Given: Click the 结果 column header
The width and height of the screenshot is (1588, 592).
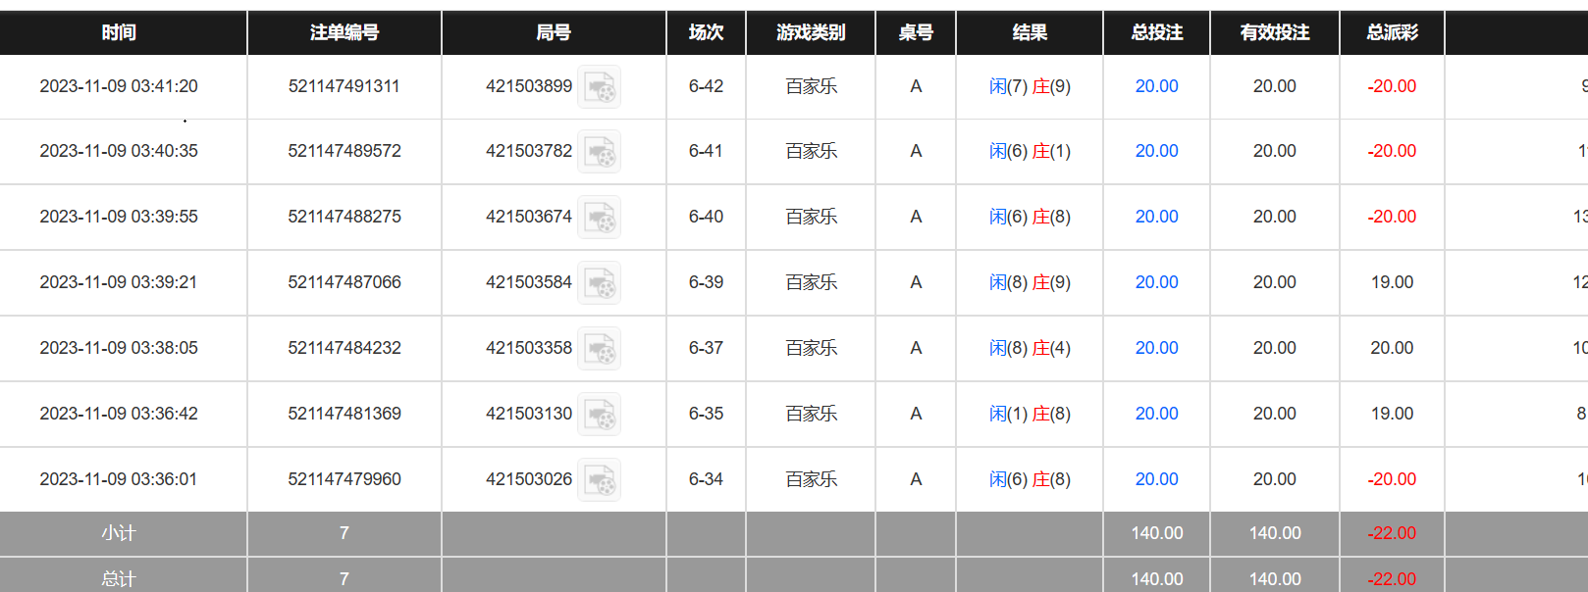Looking at the screenshot, I should tap(1030, 32).
